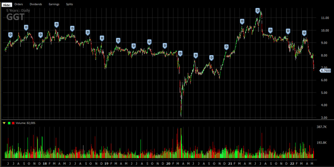The width and height of the screenshot is (334, 167).
Task: Open the March 2018 dividend D marker
Action: (56, 25)
